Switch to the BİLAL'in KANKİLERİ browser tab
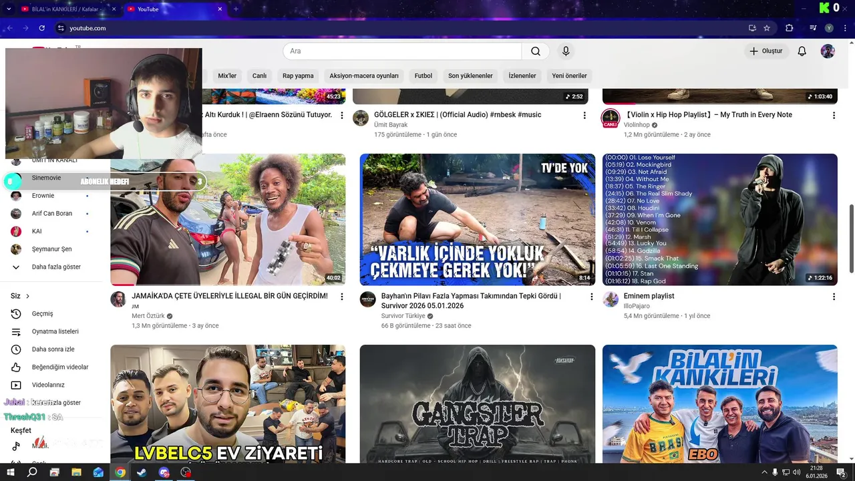855x481 pixels. 67,9
